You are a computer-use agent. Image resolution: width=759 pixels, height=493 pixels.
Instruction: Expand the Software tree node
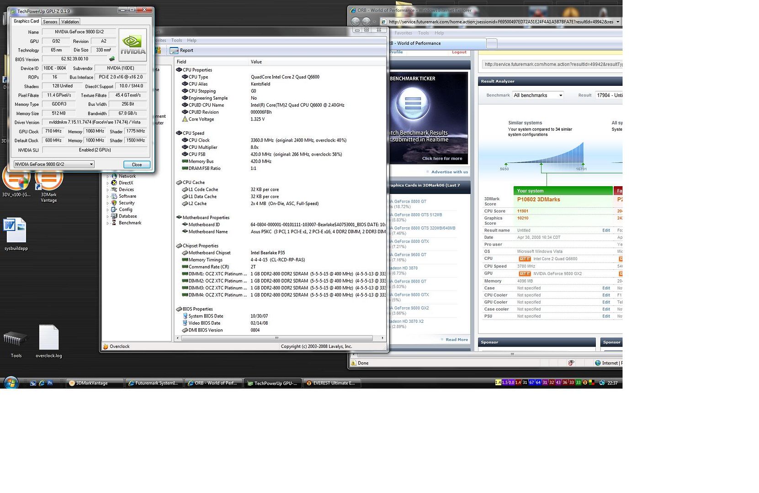pyautogui.click(x=108, y=196)
